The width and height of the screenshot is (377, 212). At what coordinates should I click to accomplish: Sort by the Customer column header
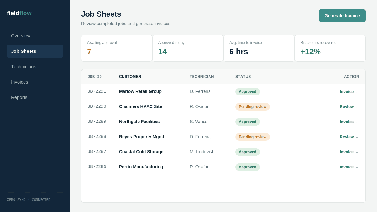click(x=130, y=77)
